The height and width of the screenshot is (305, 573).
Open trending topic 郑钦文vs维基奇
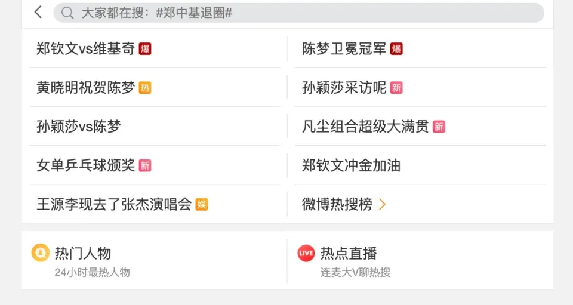click(x=85, y=49)
